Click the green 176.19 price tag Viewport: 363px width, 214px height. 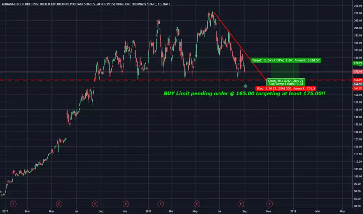[x=358, y=63]
